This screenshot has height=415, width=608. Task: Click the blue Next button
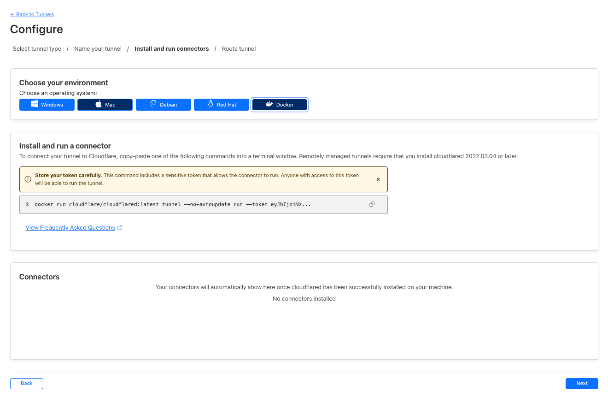coord(582,384)
